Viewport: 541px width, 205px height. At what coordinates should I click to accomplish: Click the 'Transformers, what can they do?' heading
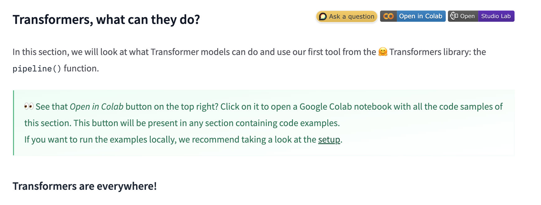click(x=106, y=20)
